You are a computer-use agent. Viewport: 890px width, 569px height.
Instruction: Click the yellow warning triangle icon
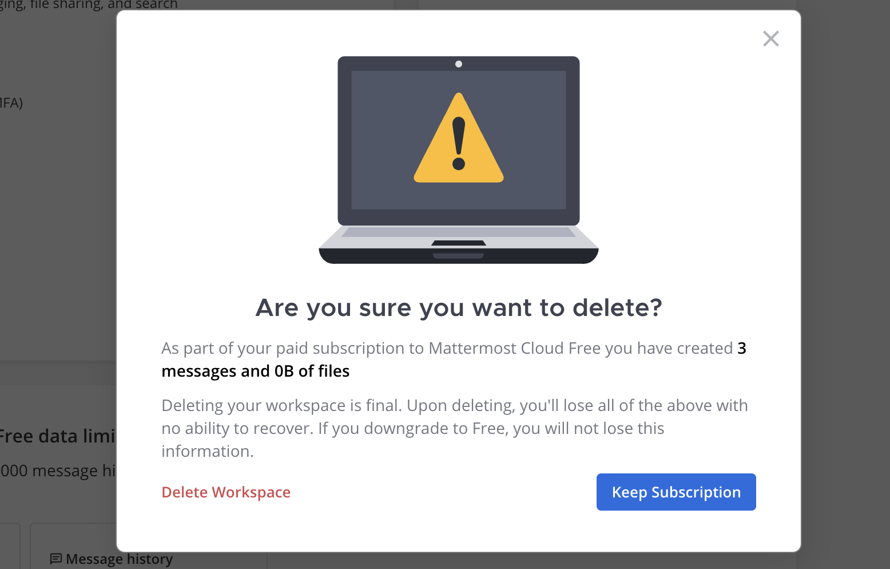[459, 138]
